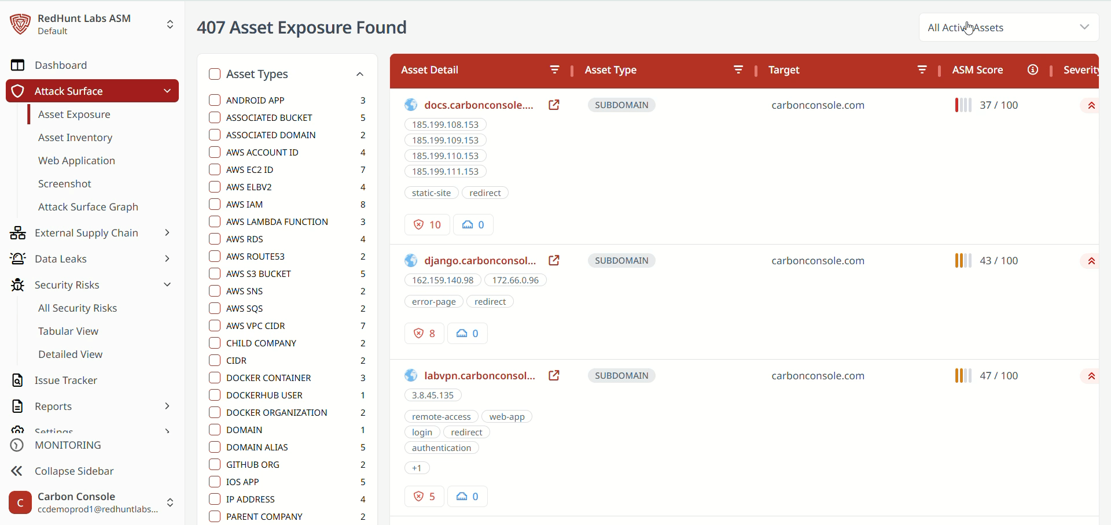1111x525 pixels.
Task: Click the 10 issues button for docs.carbonconsole
Action: pos(427,224)
